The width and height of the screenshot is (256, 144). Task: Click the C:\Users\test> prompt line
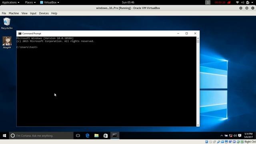[x=27, y=47]
